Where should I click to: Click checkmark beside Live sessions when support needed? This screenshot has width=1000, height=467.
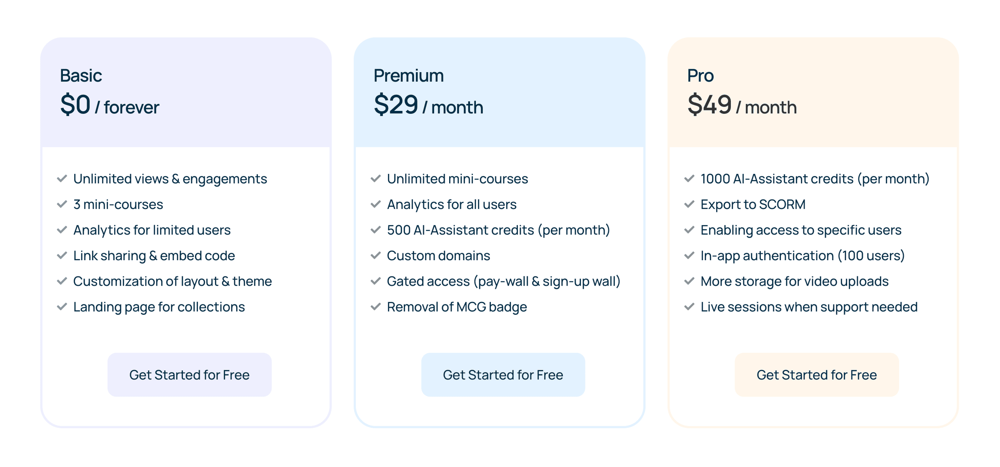690,306
